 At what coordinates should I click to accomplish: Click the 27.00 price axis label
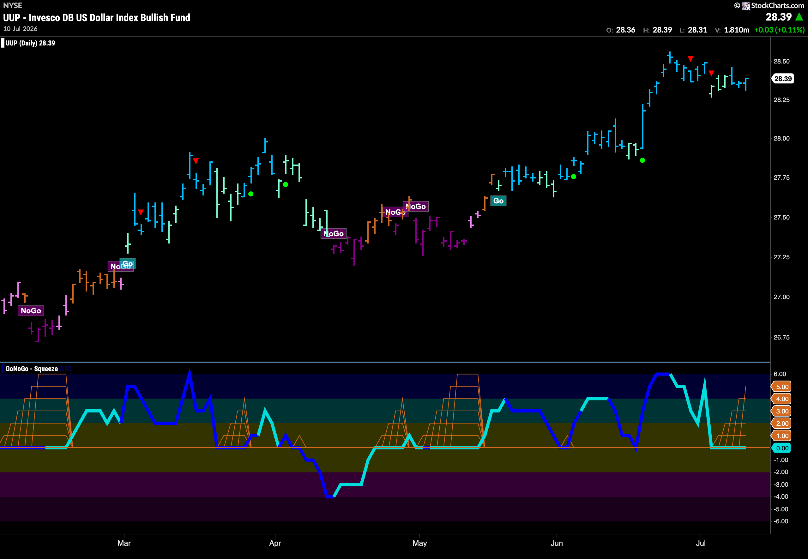[x=781, y=297]
